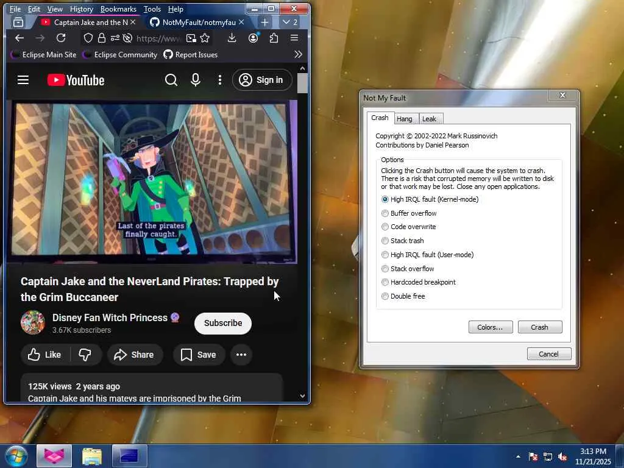Viewport: 624px width, 468px height.
Task: Close the NotMyFault GitHub tab
Action: (241, 23)
